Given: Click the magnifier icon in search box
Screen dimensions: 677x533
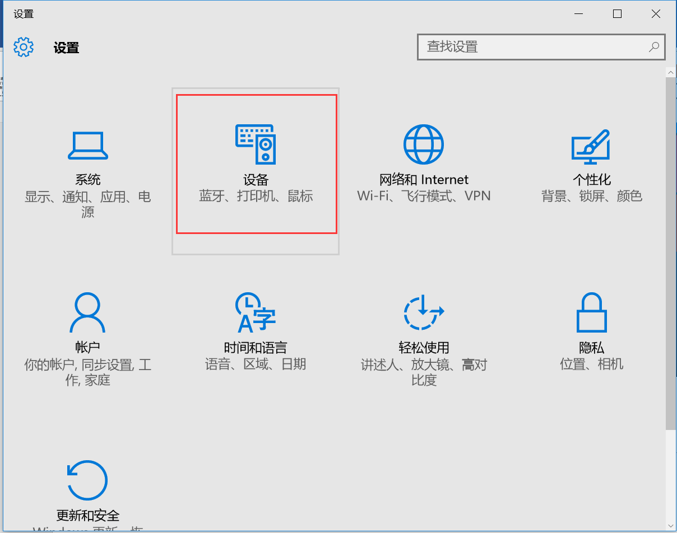Looking at the screenshot, I should (x=653, y=47).
